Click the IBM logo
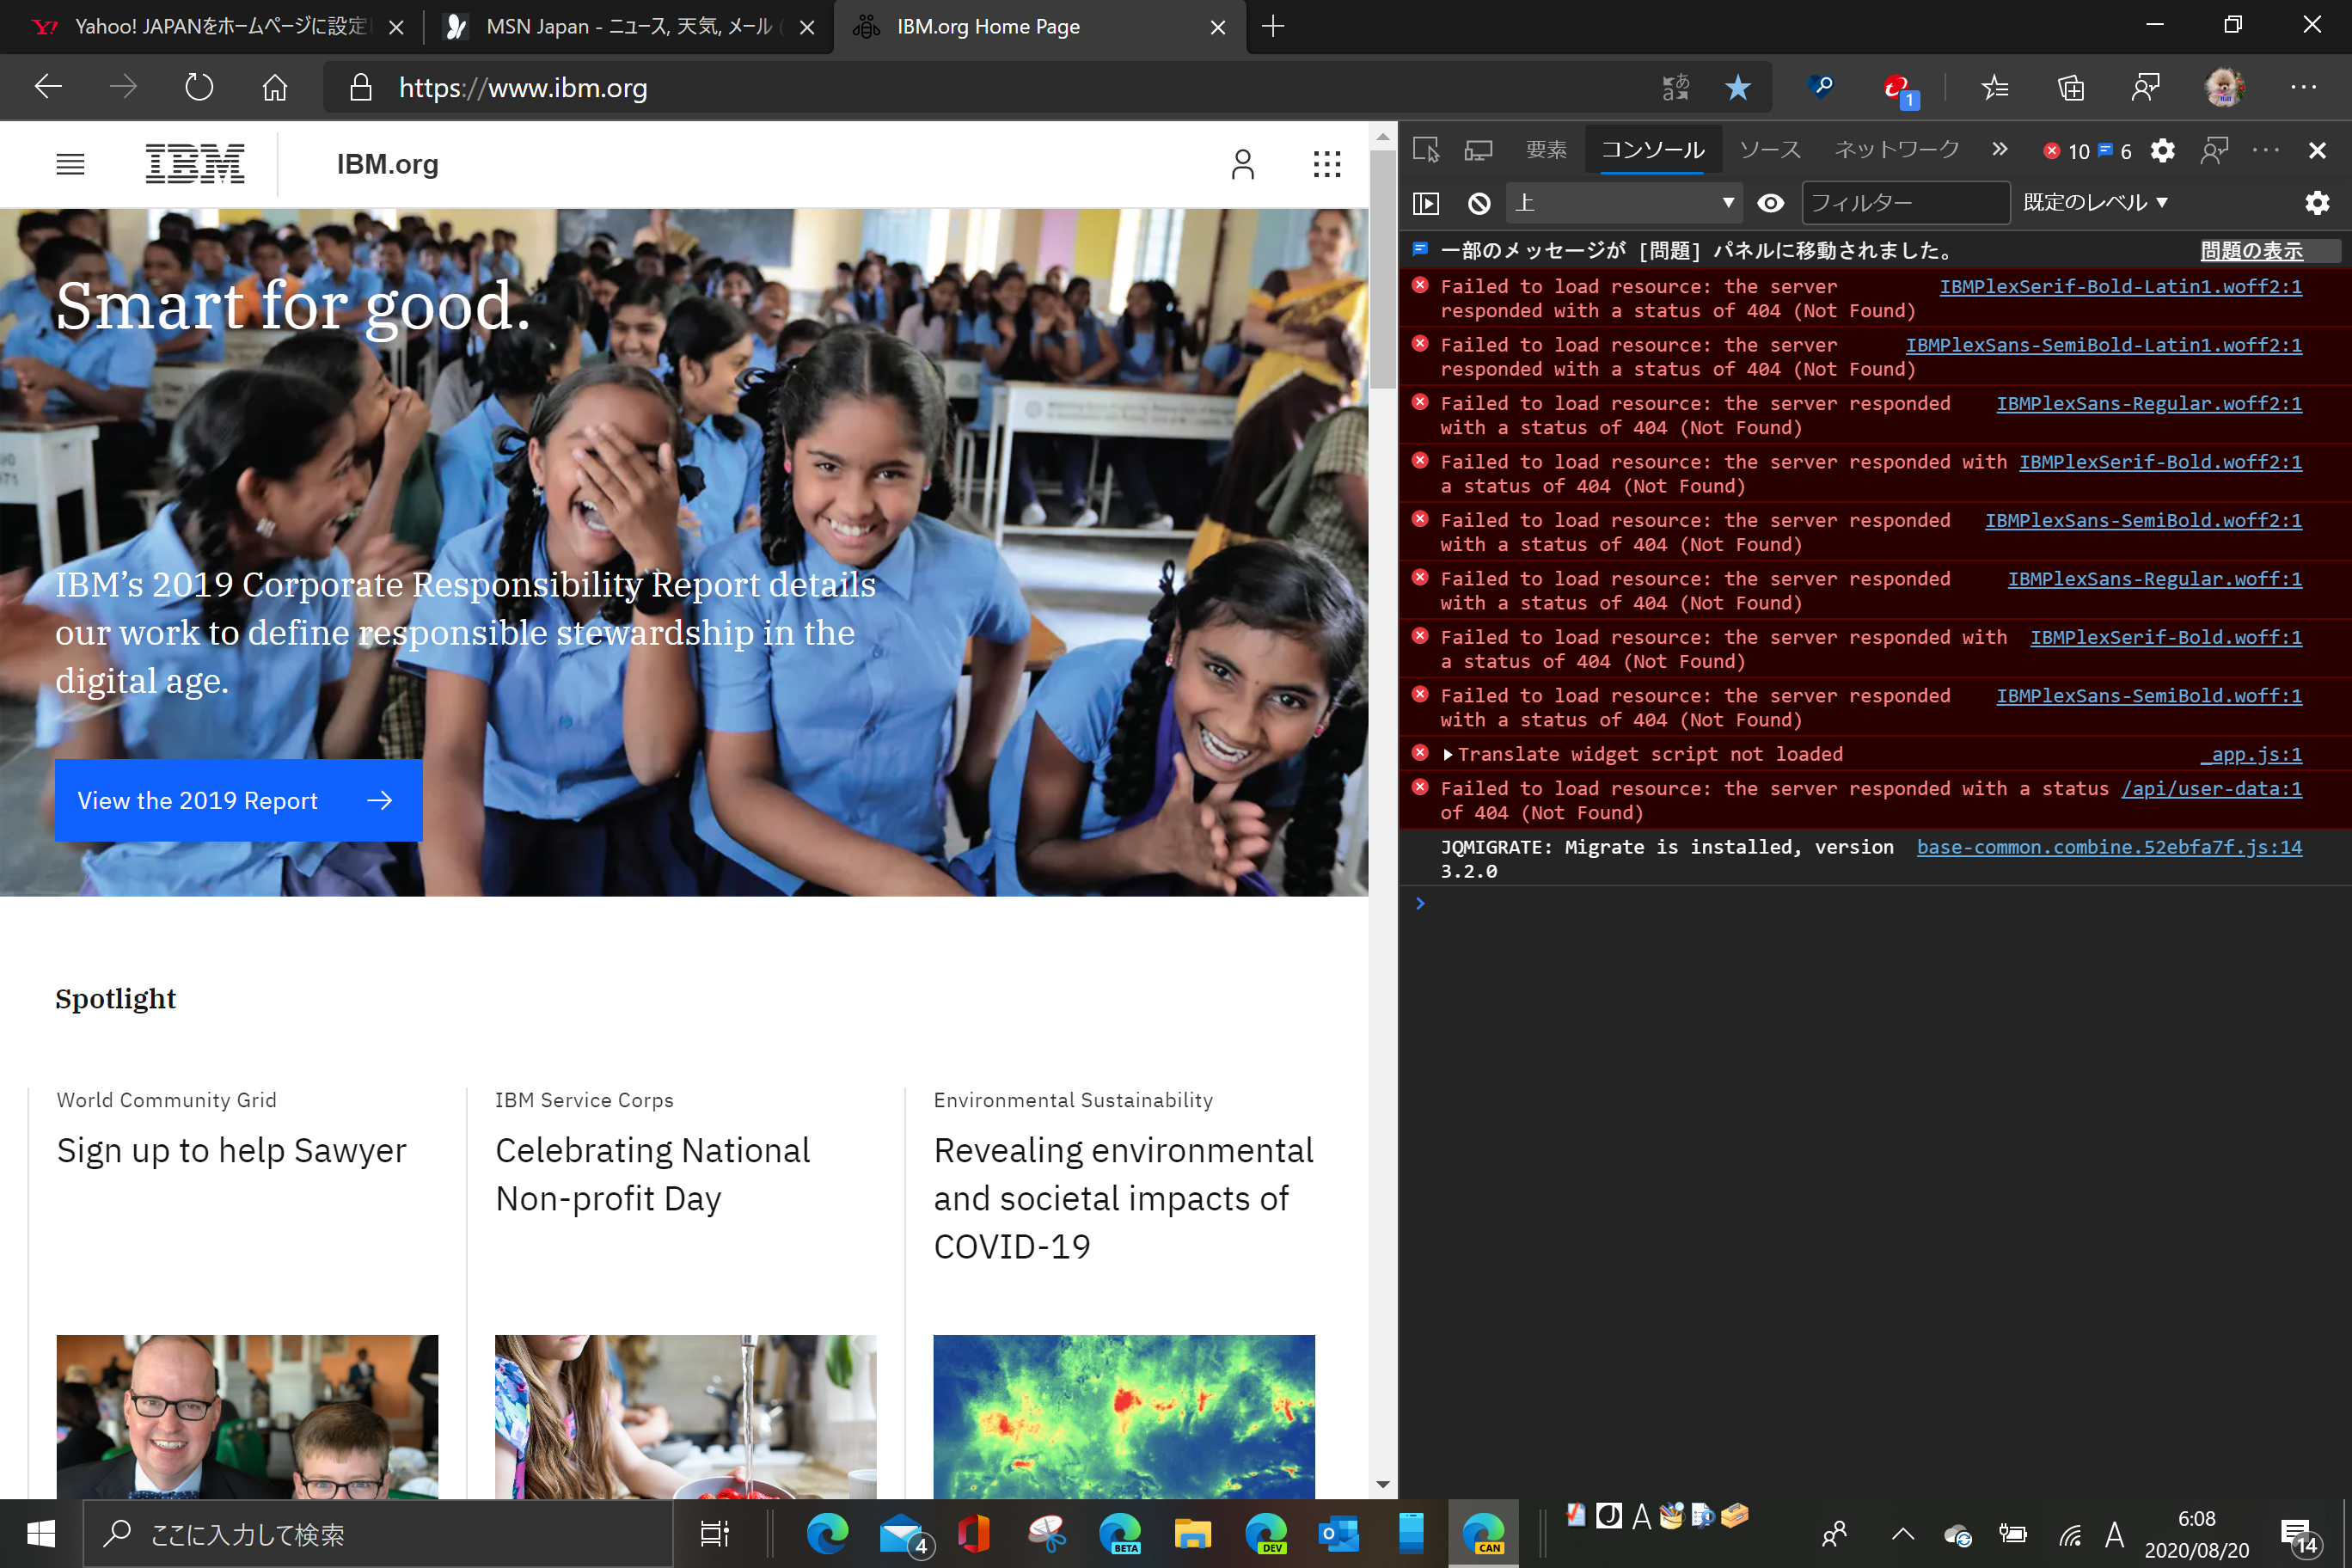The image size is (2352, 1568). click(195, 164)
